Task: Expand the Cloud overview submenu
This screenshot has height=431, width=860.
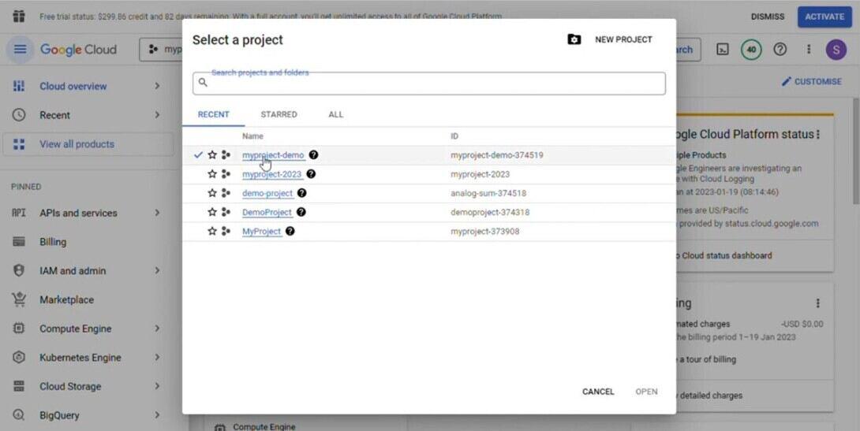Action: click(157, 86)
